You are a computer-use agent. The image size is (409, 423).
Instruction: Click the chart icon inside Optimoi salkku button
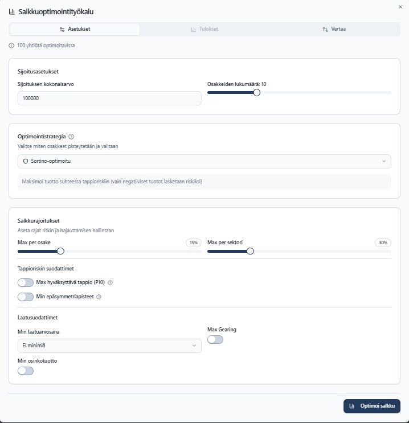(353, 406)
